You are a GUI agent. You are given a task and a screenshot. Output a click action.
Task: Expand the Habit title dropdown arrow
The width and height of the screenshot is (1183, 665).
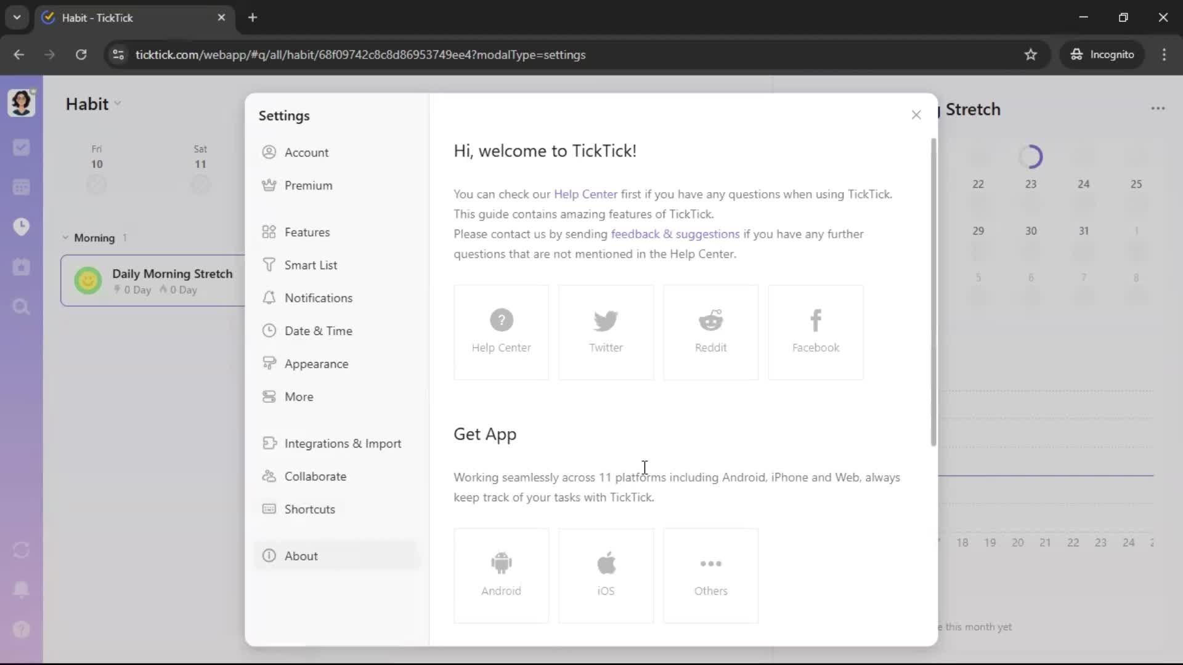(x=118, y=103)
